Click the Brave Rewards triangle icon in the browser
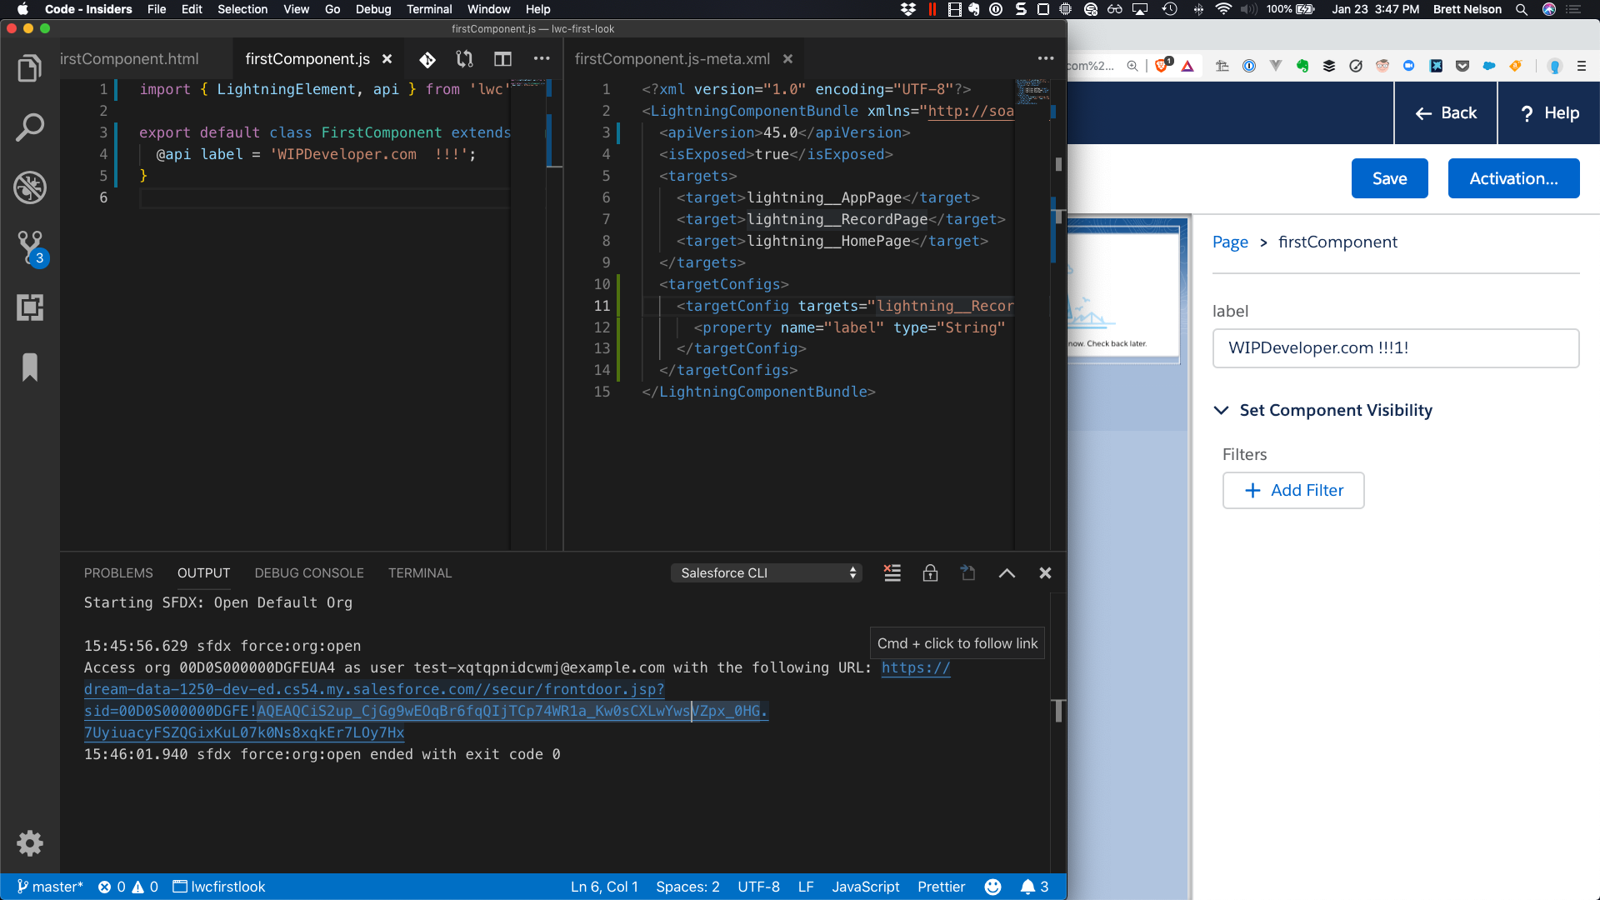The height and width of the screenshot is (900, 1600). 1187,66
